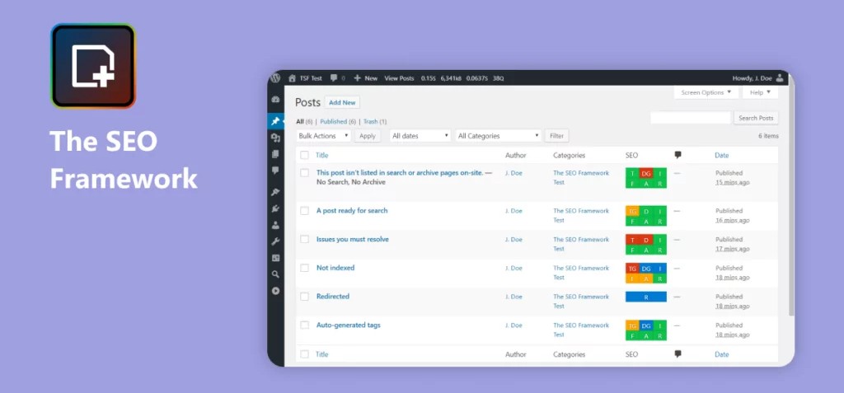Click comments bubble icon in table header
The height and width of the screenshot is (393, 844).
coord(678,155)
